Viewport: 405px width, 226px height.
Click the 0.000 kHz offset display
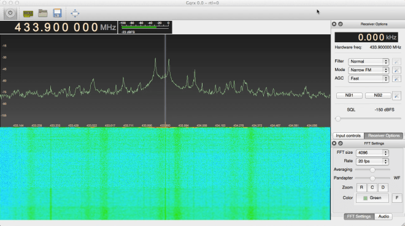click(x=366, y=37)
